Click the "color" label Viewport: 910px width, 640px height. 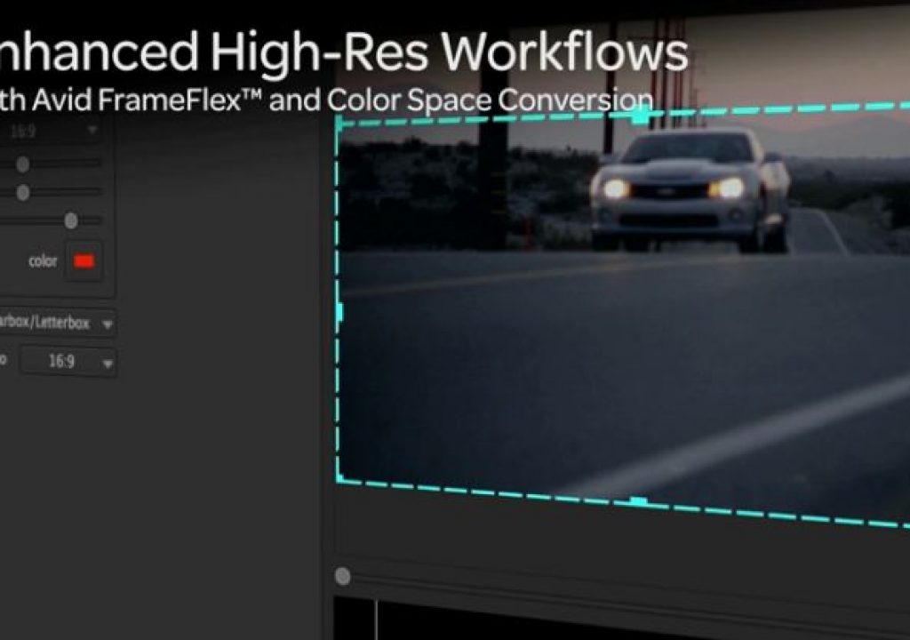point(43,261)
